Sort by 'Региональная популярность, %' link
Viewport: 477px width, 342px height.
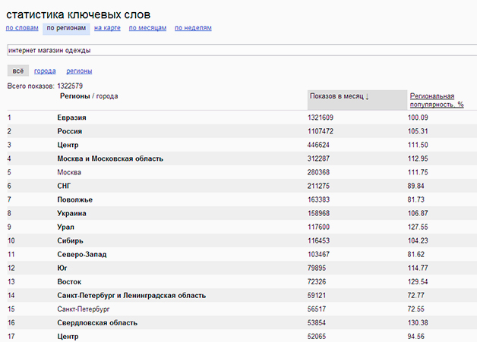(x=437, y=100)
